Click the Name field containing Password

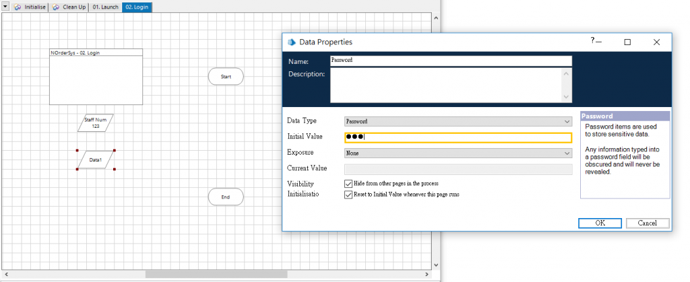(451, 61)
